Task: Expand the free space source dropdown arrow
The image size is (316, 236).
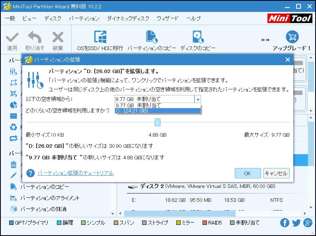Action: click(x=198, y=99)
